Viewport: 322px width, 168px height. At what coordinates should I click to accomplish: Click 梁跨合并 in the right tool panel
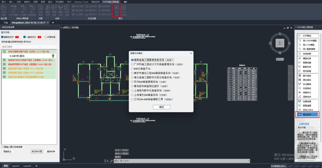coord(307,97)
